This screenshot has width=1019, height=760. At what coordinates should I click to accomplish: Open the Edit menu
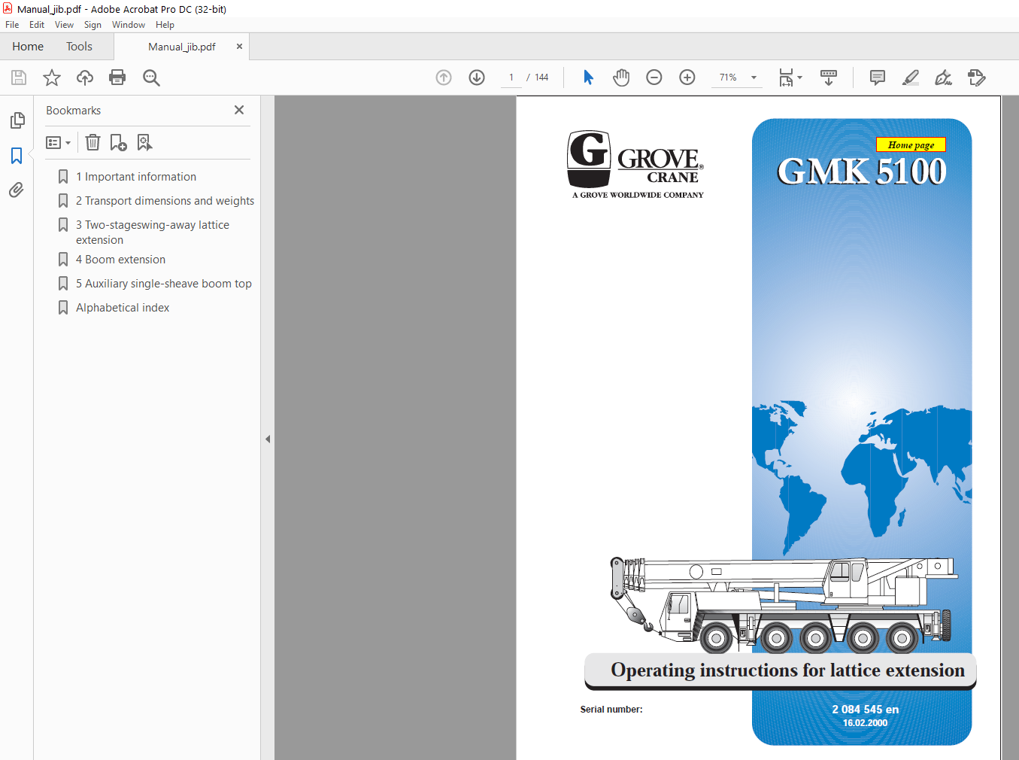click(x=37, y=25)
